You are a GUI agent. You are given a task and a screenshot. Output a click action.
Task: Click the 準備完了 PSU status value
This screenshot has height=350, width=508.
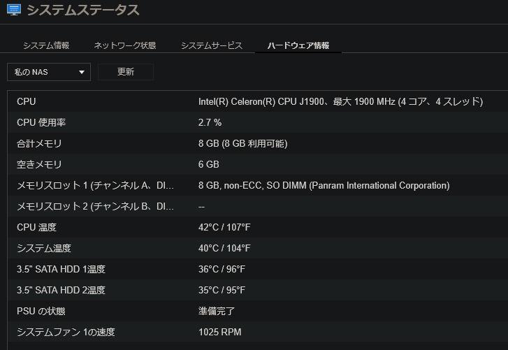click(217, 311)
